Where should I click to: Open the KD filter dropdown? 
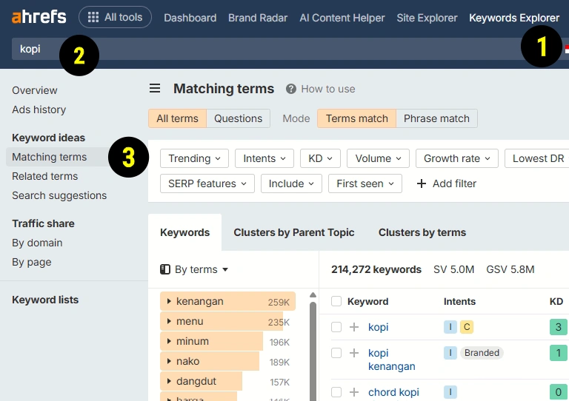320,158
